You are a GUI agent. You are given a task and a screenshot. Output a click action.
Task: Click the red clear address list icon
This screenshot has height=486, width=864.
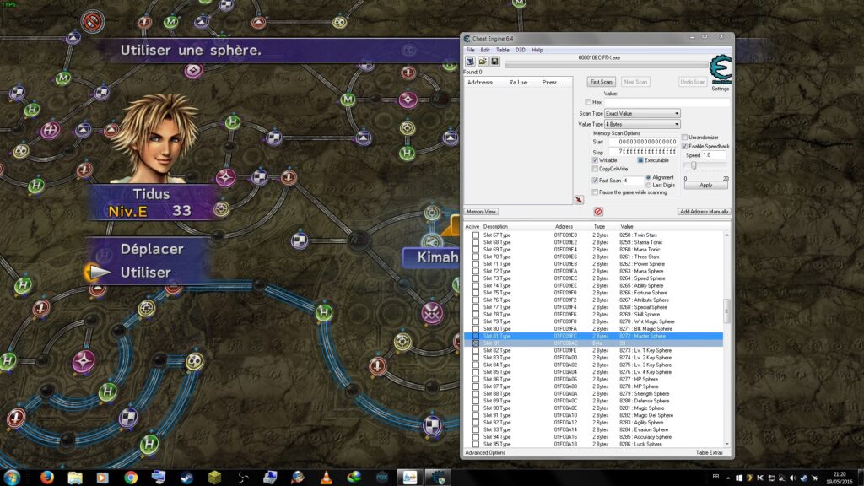click(598, 211)
